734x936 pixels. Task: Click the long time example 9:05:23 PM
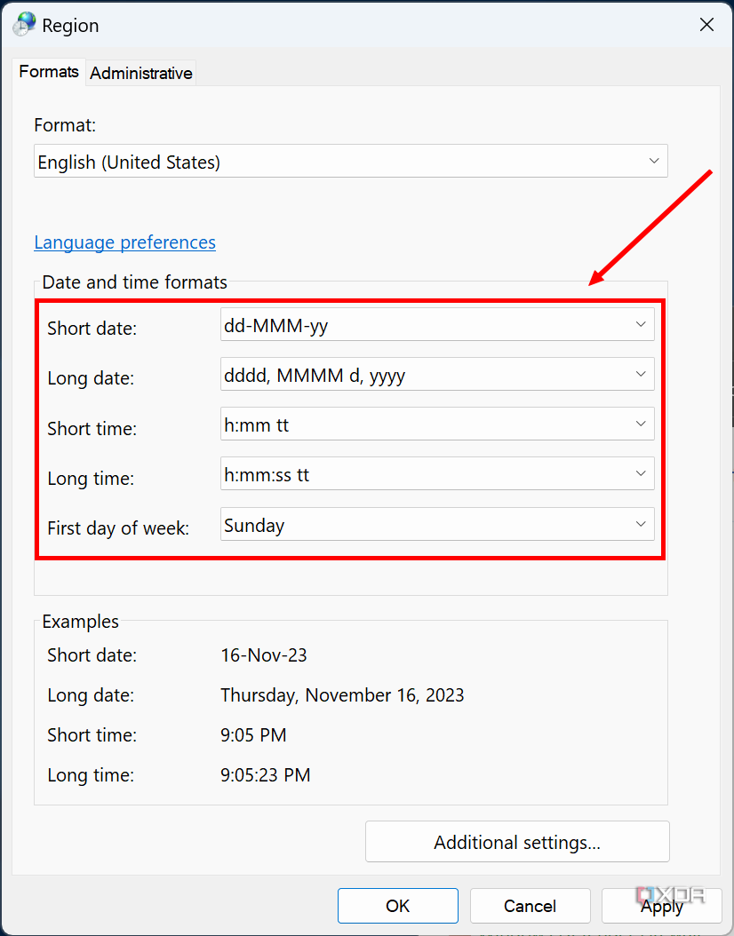(266, 775)
